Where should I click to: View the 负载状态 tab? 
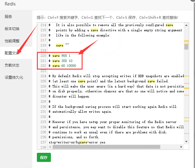tap(12, 65)
